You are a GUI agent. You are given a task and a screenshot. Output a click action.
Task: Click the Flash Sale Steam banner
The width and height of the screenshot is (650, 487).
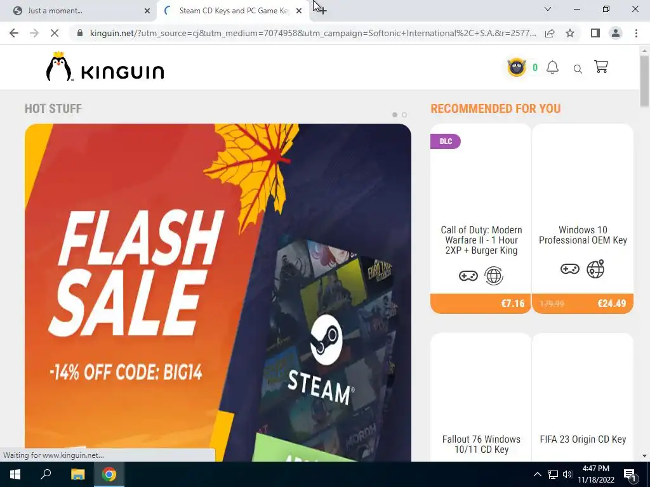tap(218, 292)
